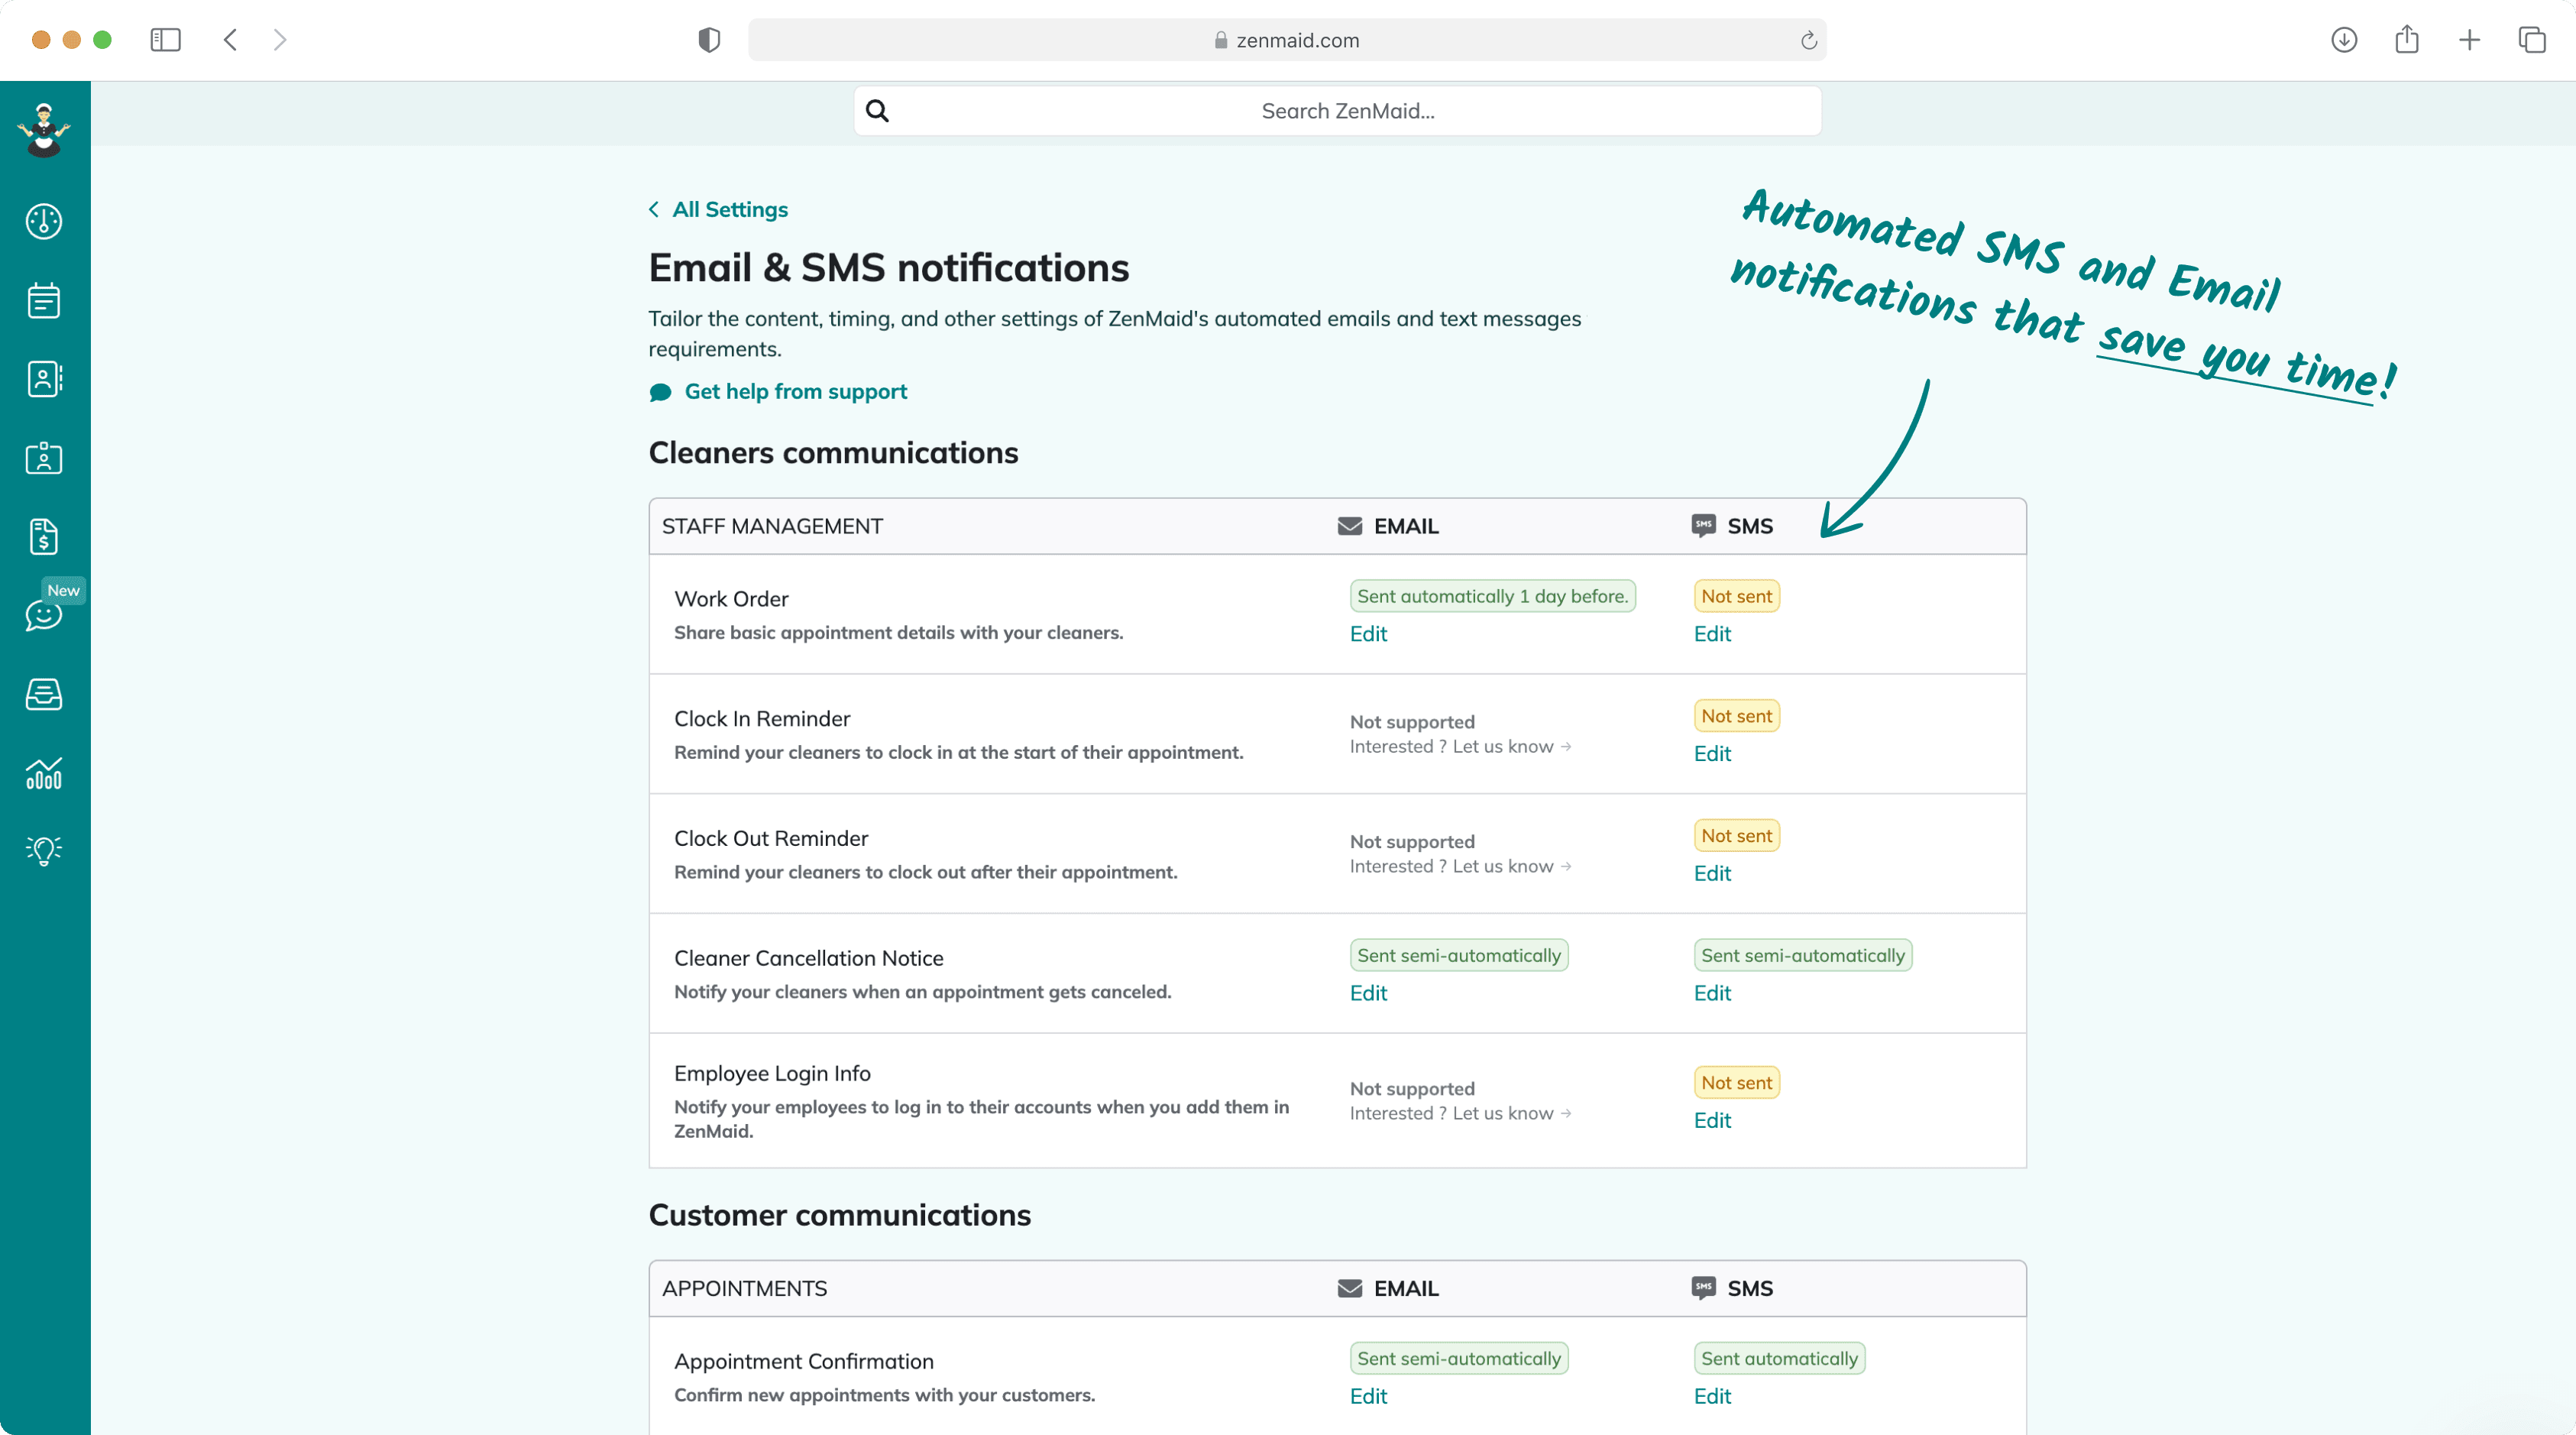The image size is (2576, 1435).
Task: Open the employees badge icon in sidebar
Action: tap(44, 458)
